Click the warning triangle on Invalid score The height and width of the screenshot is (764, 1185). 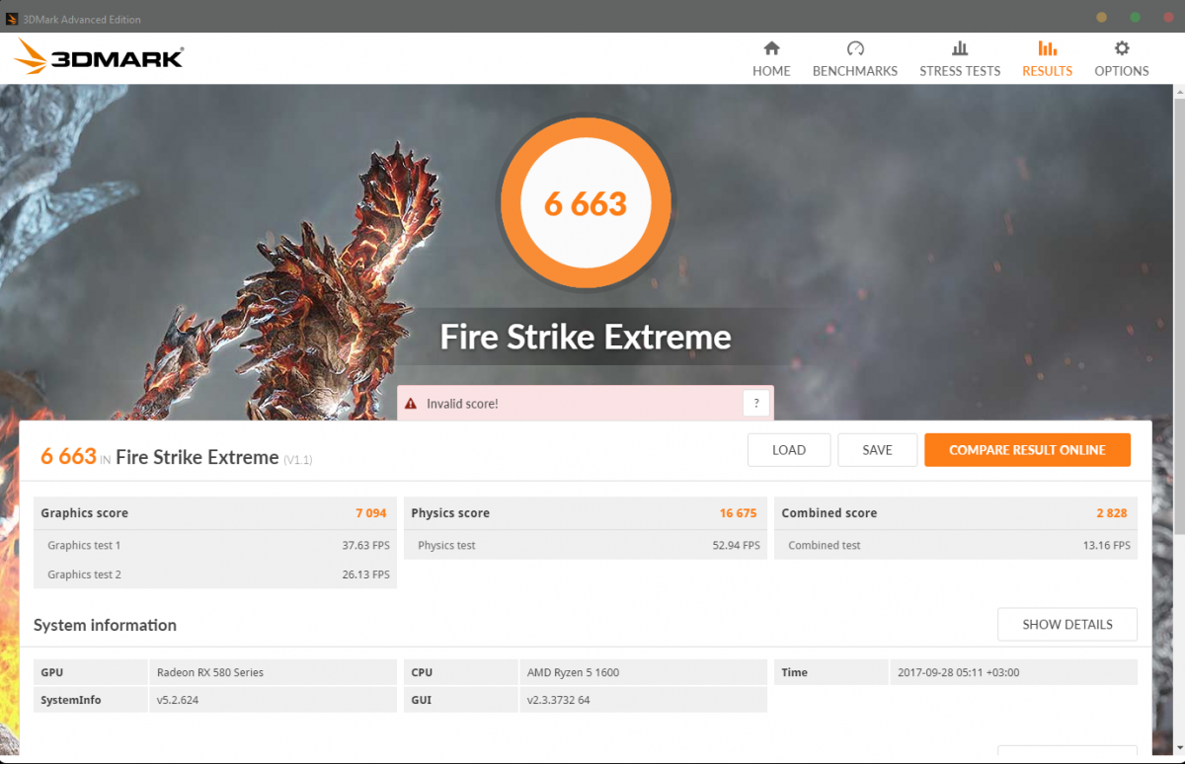pyautogui.click(x=412, y=404)
